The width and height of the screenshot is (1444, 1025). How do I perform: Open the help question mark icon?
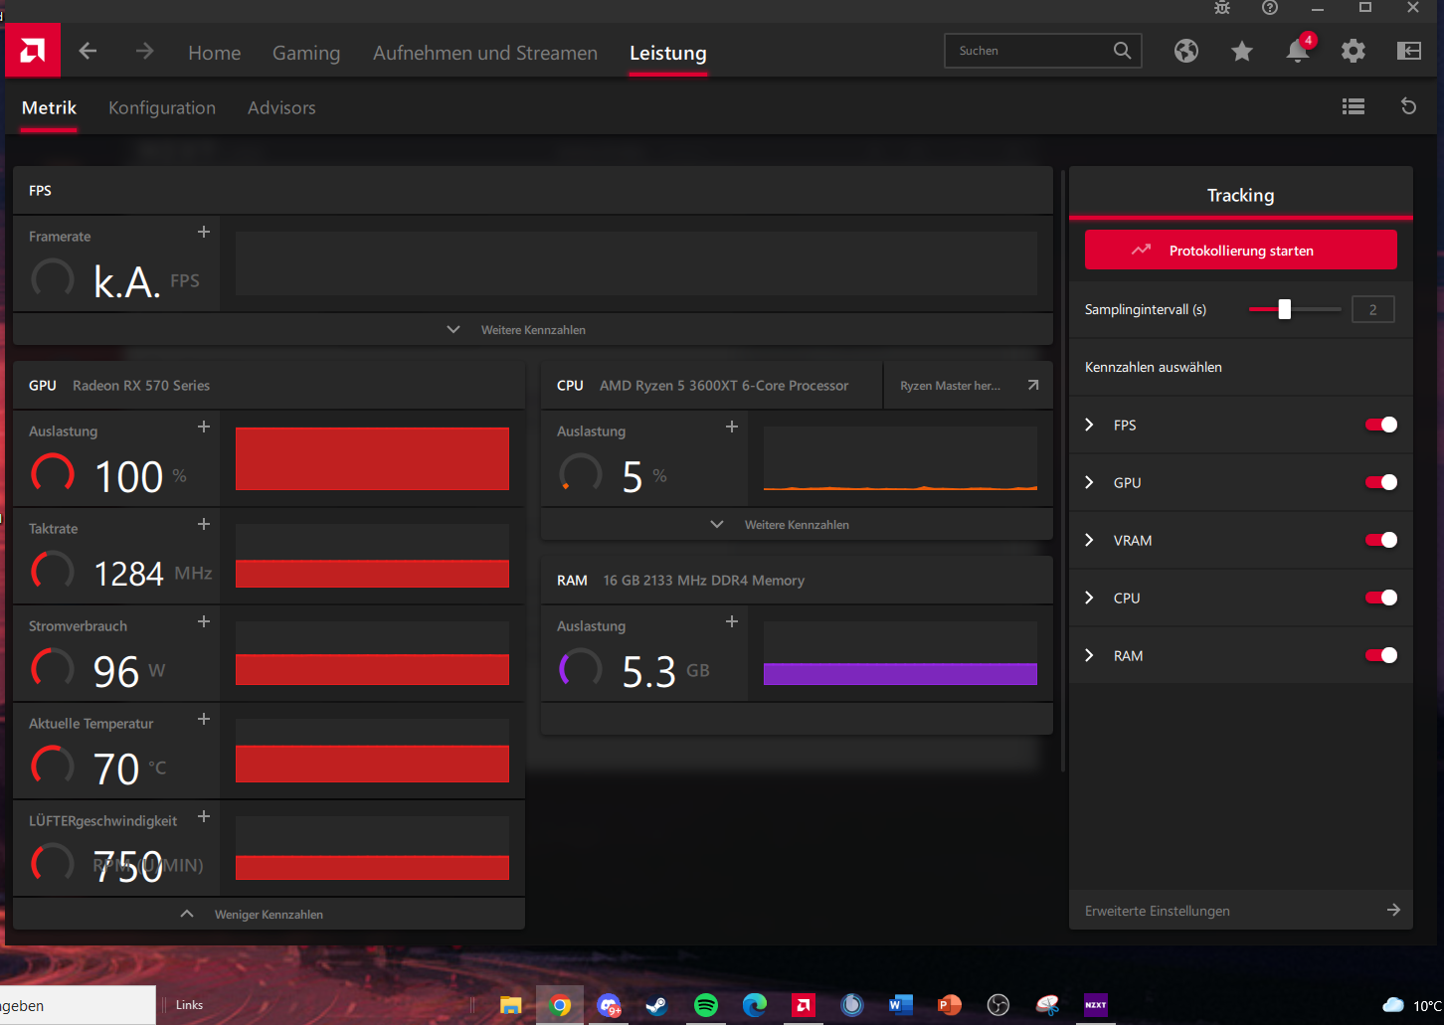(1270, 8)
